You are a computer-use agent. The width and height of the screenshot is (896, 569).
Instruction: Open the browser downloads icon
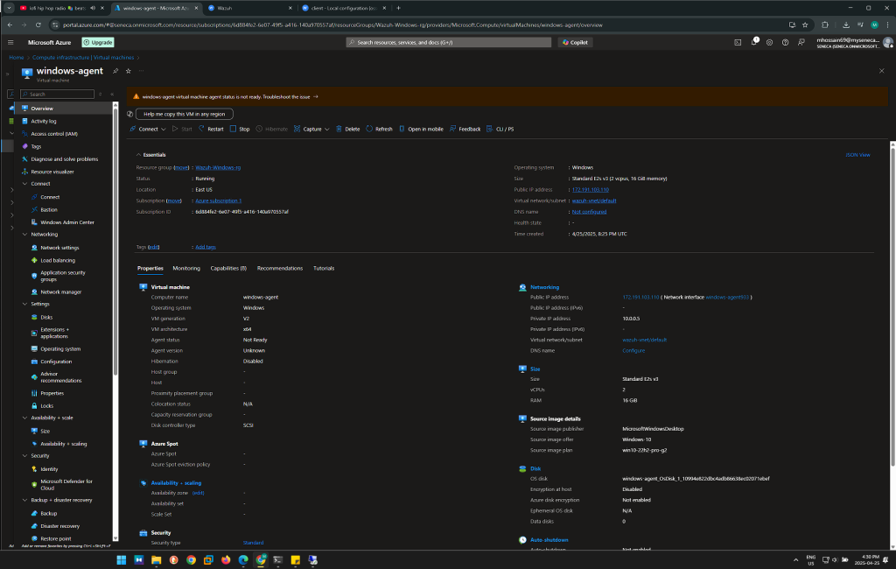click(x=846, y=25)
